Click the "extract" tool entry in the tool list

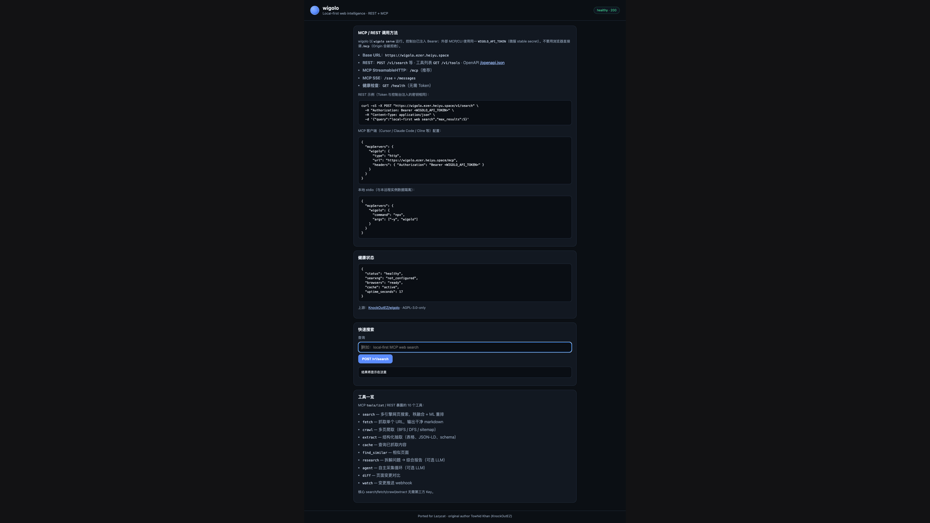[x=409, y=437]
